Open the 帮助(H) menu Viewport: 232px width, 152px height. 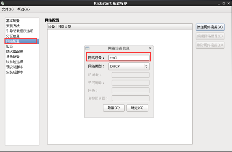[x=23, y=9]
